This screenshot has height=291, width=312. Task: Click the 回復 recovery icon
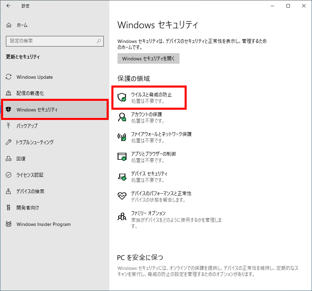tap(9, 158)
